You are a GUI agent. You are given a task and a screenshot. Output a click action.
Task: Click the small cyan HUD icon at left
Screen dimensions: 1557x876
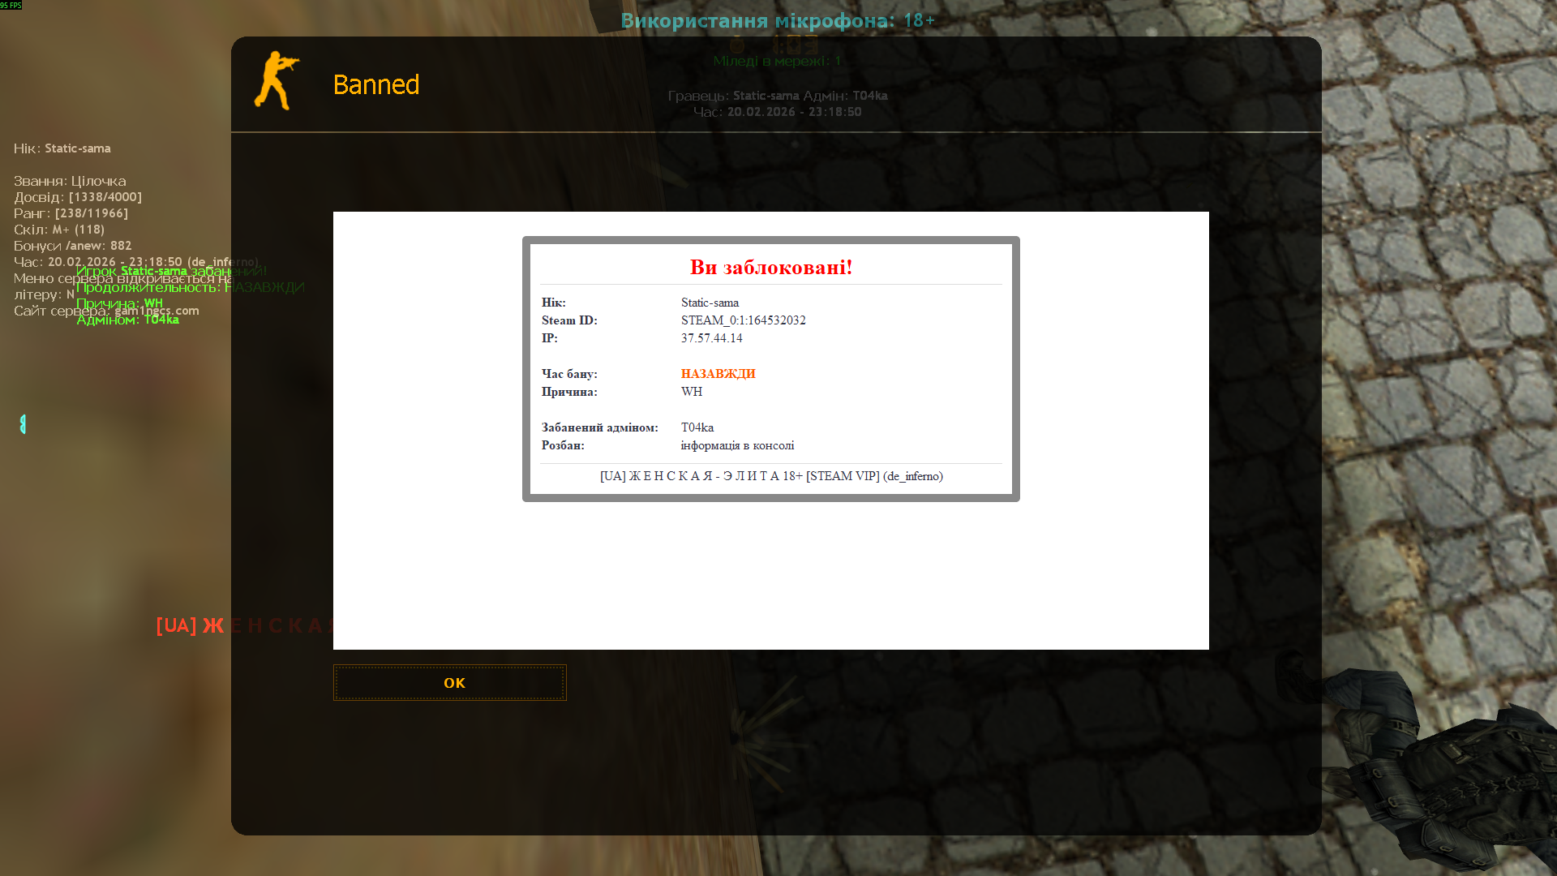(x=23, y=424)
